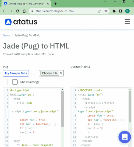Go back using the browser back arrow
This screenshot has width=134, height=147.
(4, 11)
